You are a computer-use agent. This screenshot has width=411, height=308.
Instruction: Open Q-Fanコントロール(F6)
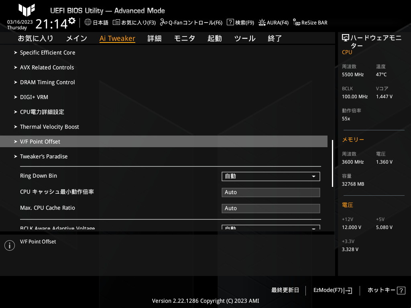pyautogui.click(x=195, y=22)
